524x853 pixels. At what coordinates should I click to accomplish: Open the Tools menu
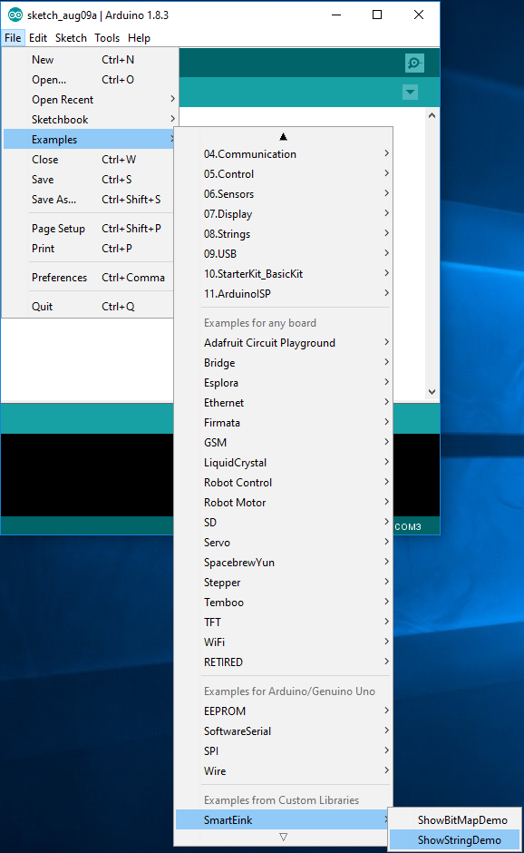[107, 38]
